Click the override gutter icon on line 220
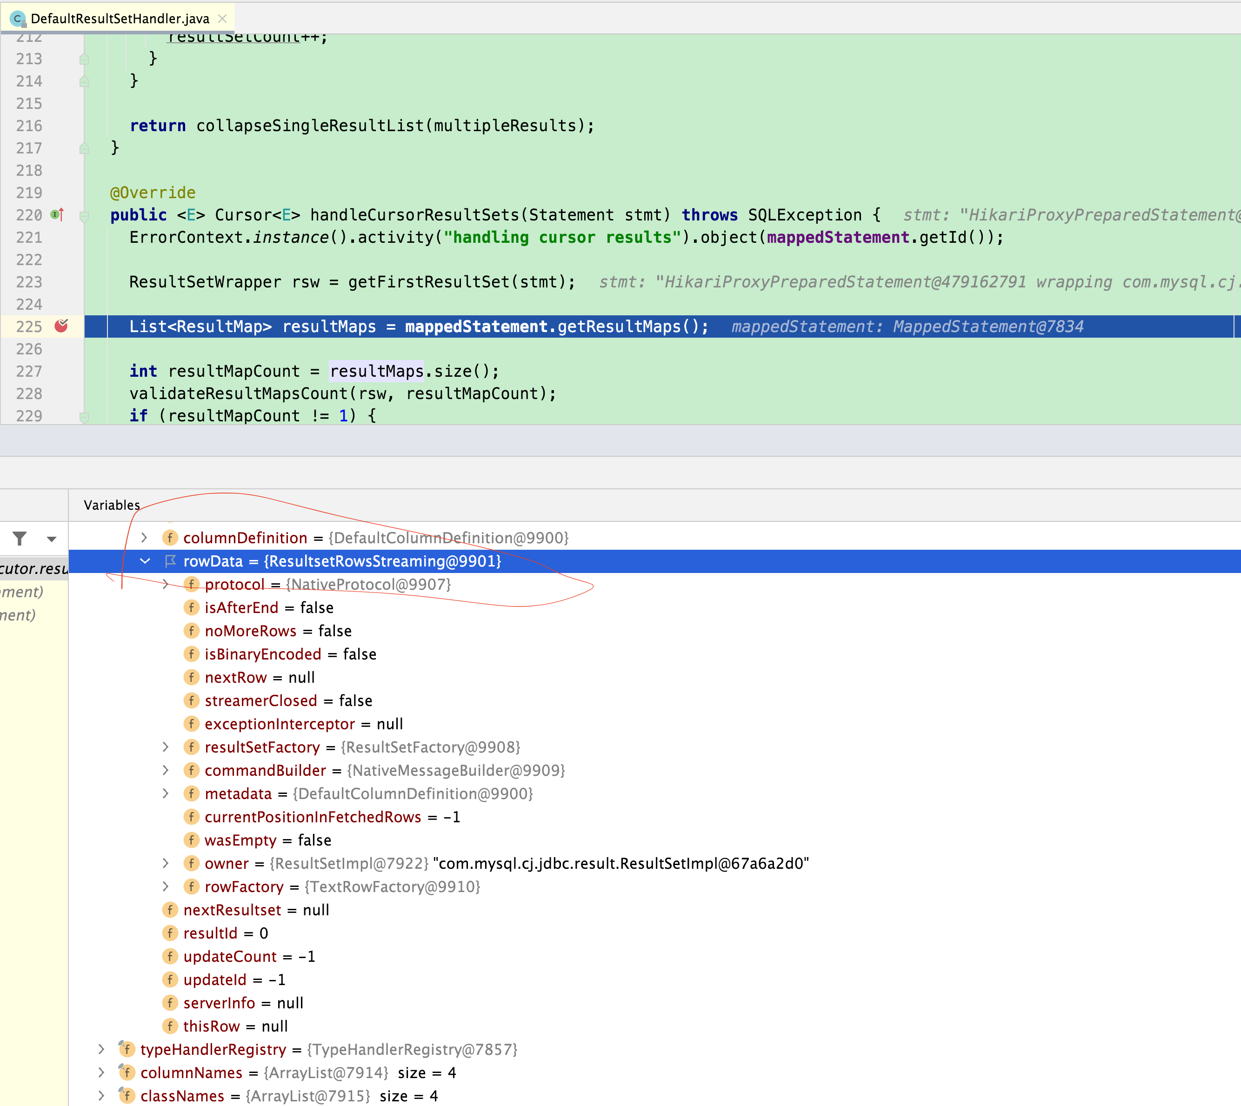The image size is (1241, 1106). (57, 214)
